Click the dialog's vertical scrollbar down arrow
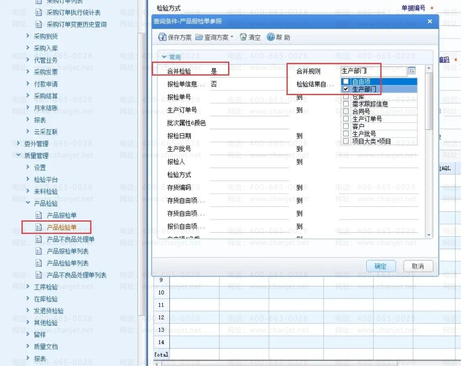The height and width of the screenshot is (366, 461). (x=429, y=235)
